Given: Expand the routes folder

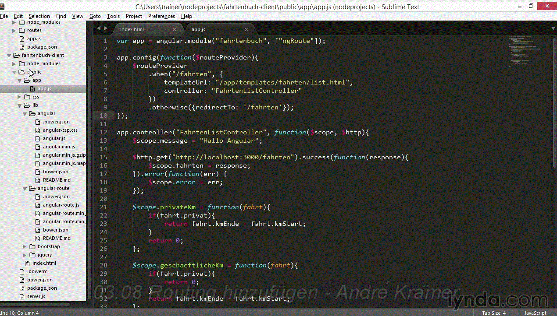Looking at the screenshot, I should click(x=14, y=30).
